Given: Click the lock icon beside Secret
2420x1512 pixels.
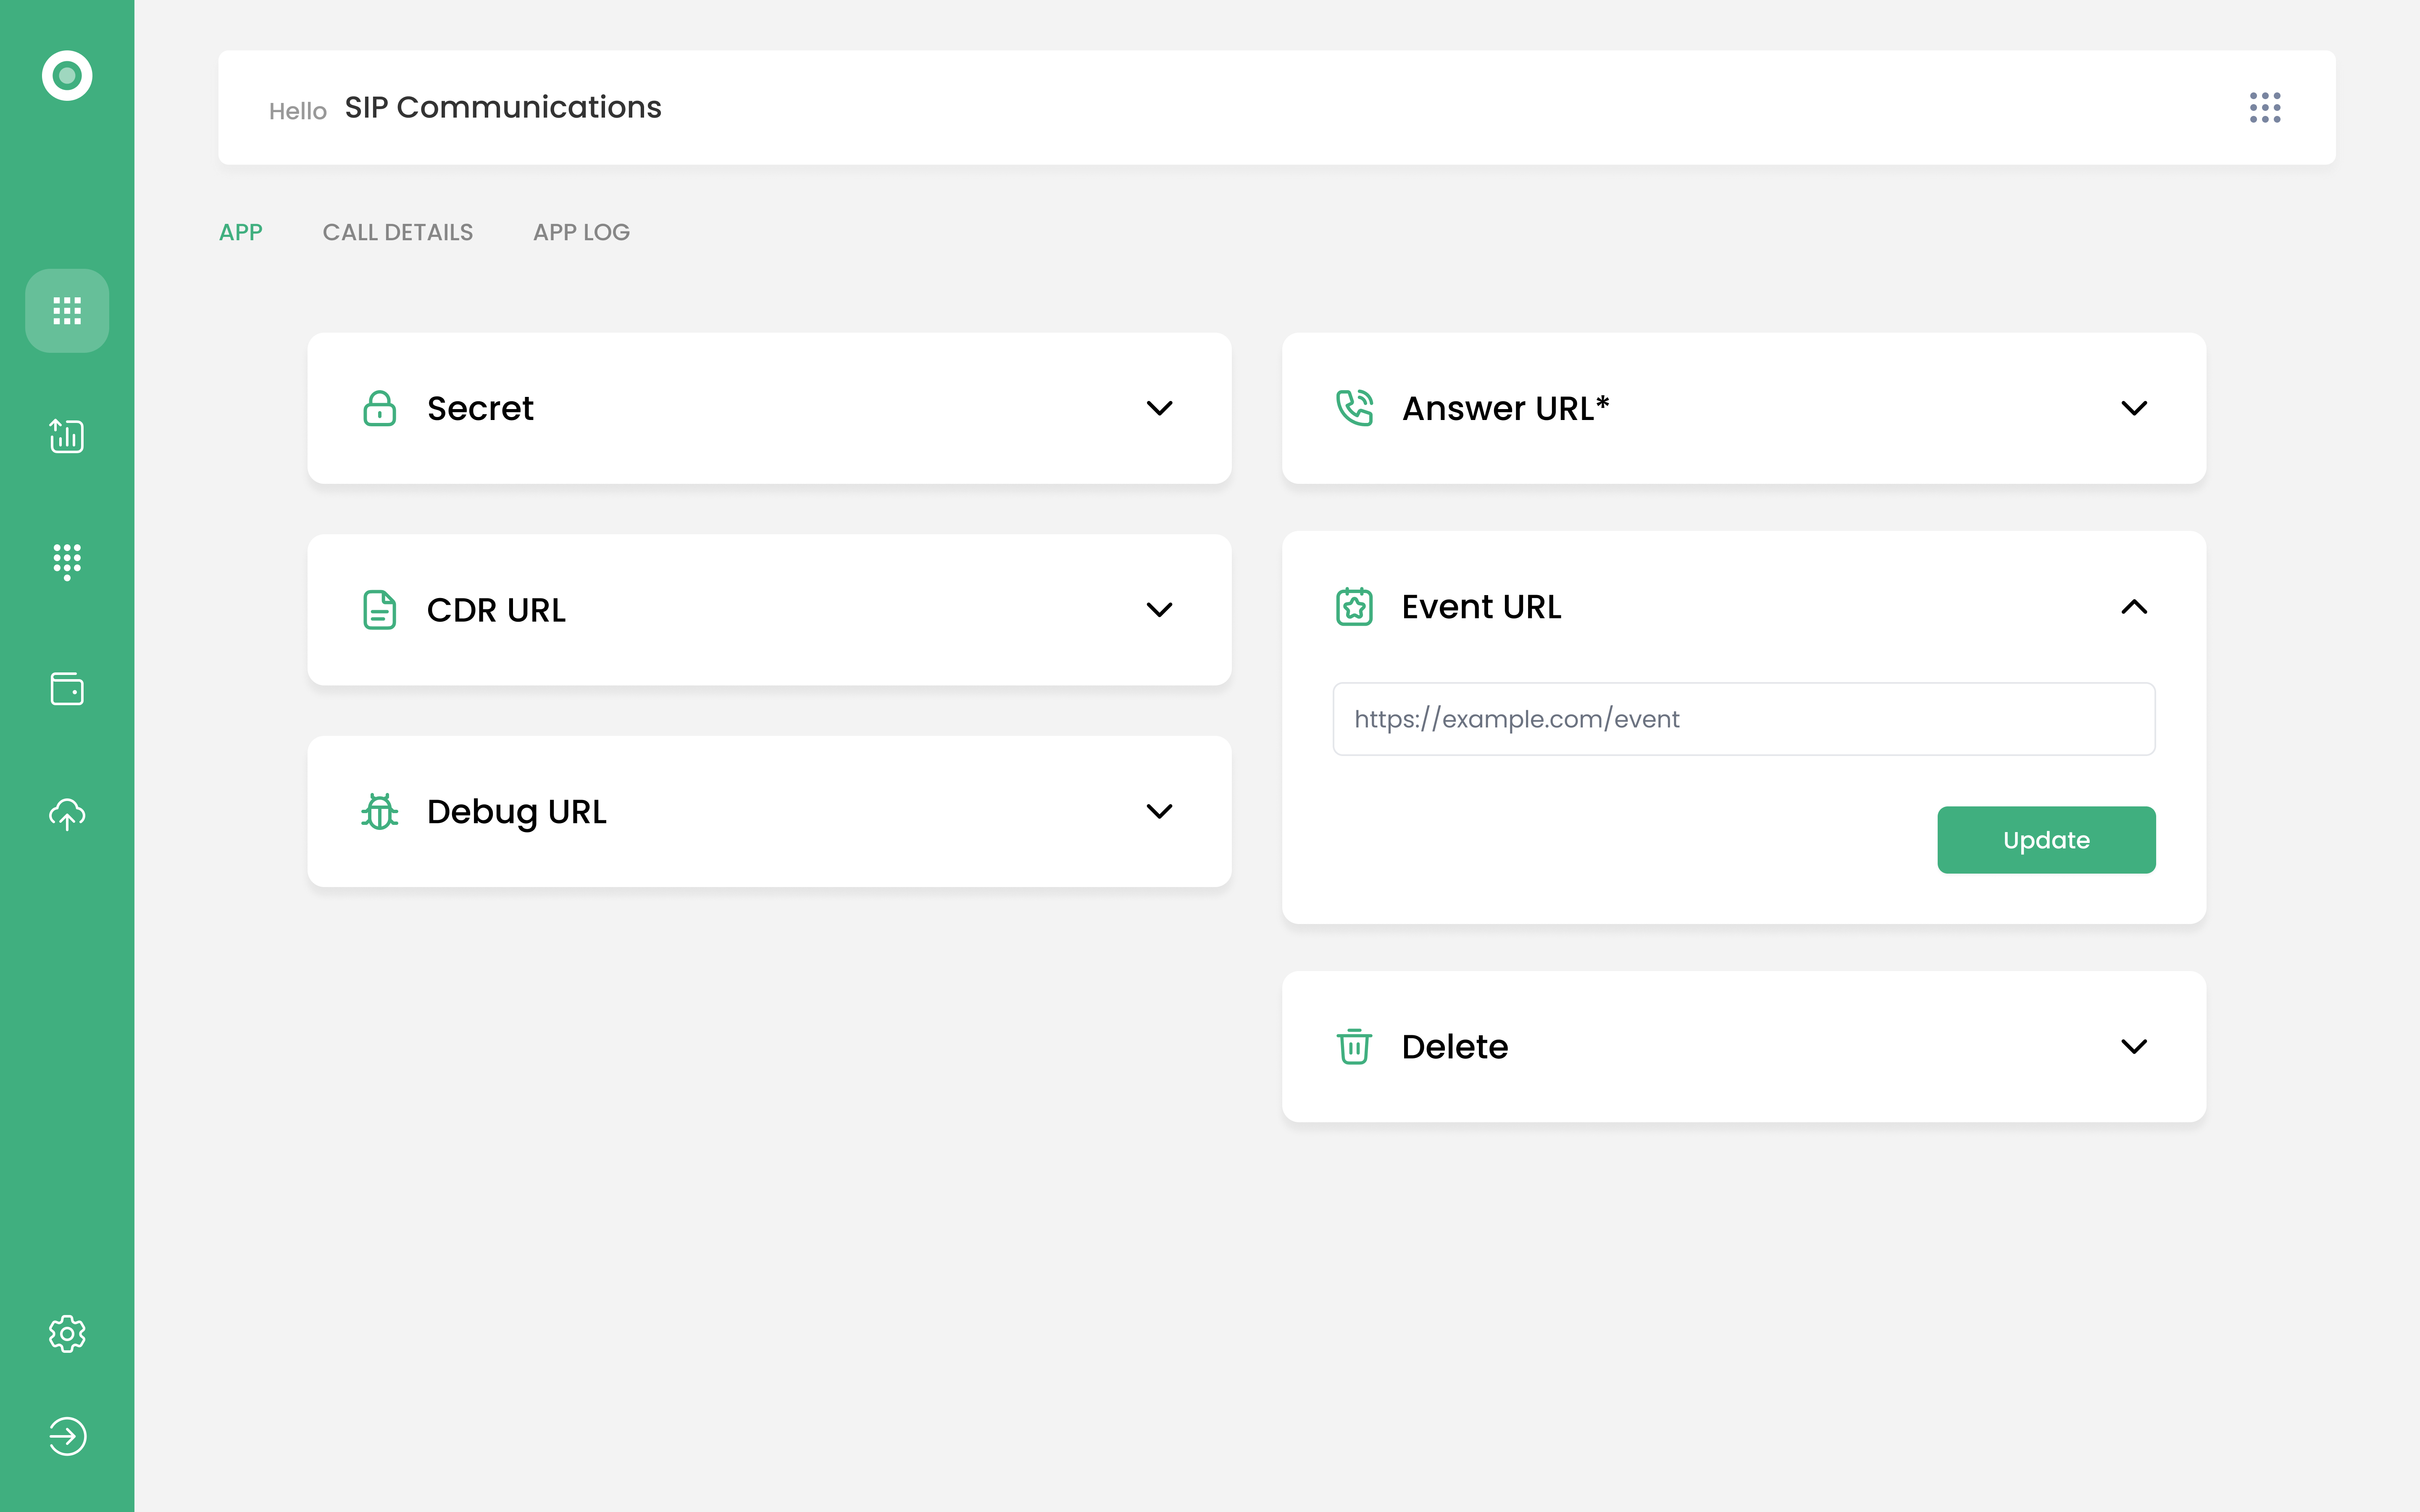Looking at the screenshot, I should [x=379, y=408].
